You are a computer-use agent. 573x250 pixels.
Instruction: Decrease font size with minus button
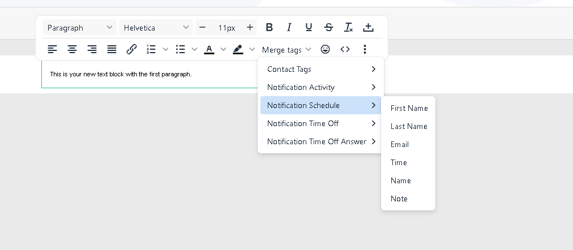coord(203,27)
